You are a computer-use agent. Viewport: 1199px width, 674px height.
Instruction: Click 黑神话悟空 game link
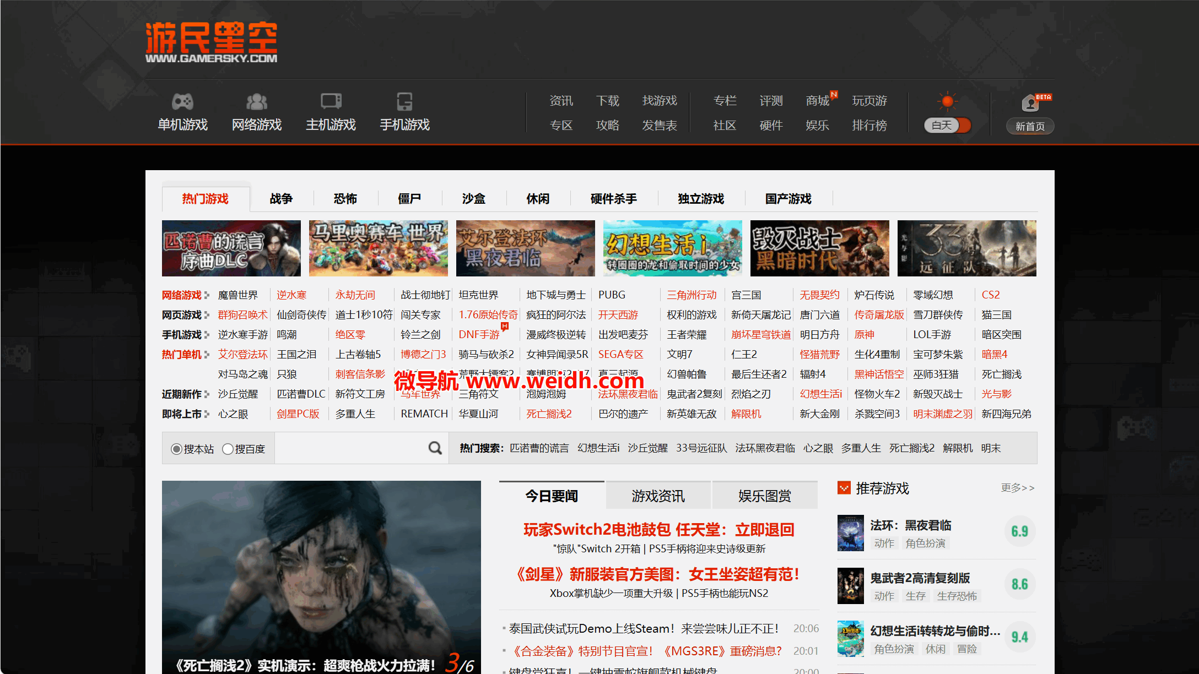(x=879, y=374)
